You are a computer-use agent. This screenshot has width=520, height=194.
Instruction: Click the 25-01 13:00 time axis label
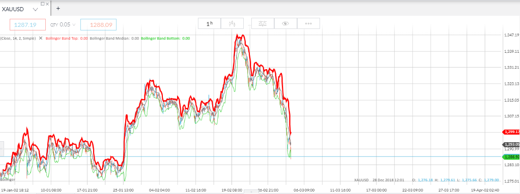pyautogui.click(x=123, y=190)
